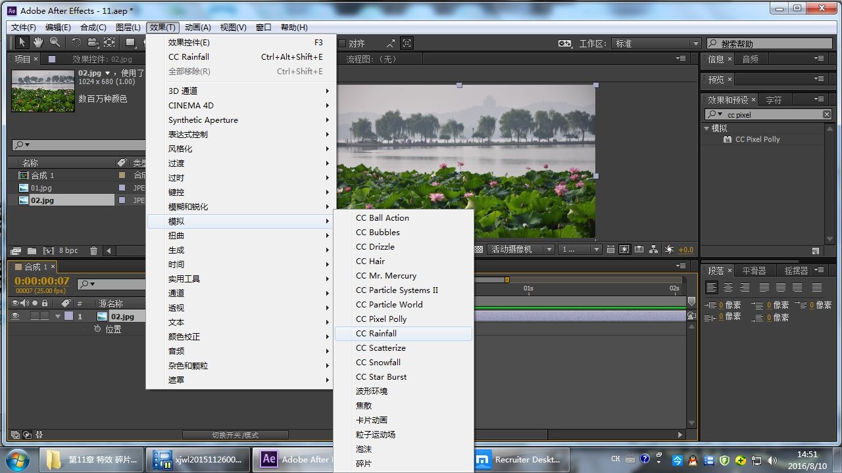Open the 合成(C) menu
This screenshot has width=842, height=473.
click(93, 27)
